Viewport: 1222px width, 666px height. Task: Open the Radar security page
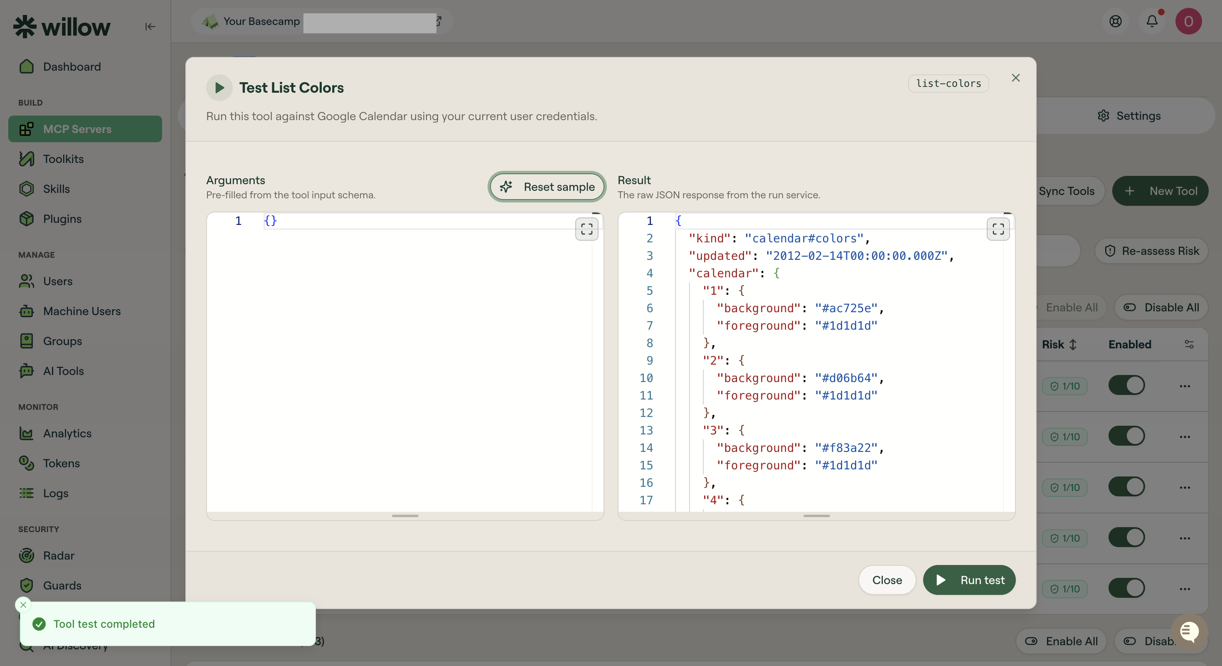(85, 555)
